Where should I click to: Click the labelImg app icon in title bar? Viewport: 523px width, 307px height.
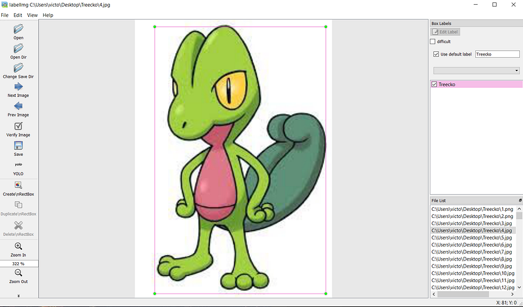click(4, 4)
